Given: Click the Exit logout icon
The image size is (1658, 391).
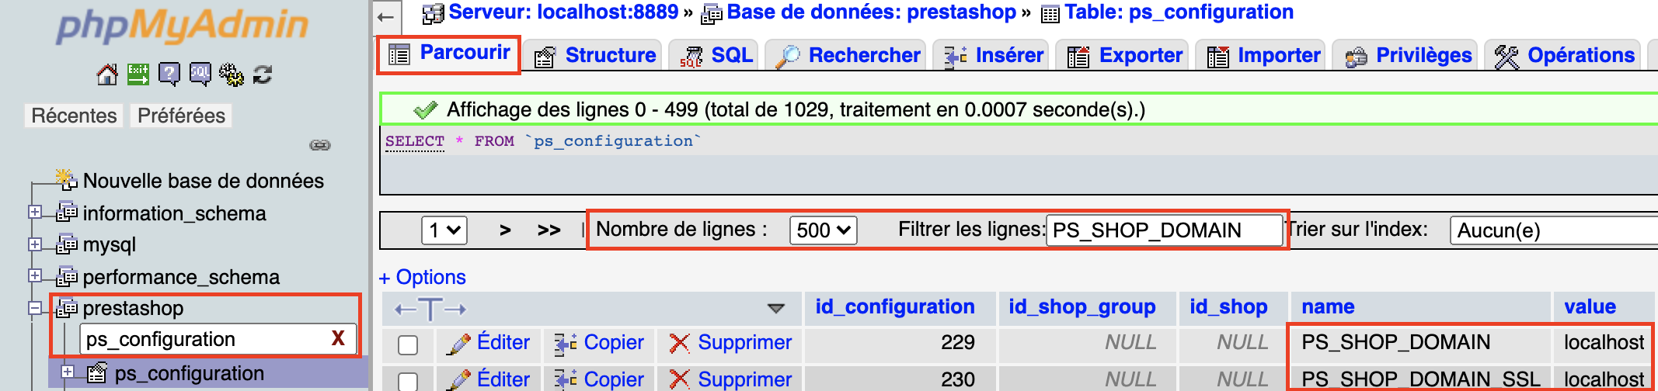Looking at the screenshot, I should (x=138, y=74).
